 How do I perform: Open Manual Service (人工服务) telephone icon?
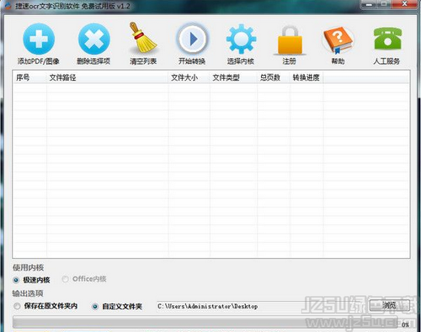[x=387, y=39]
